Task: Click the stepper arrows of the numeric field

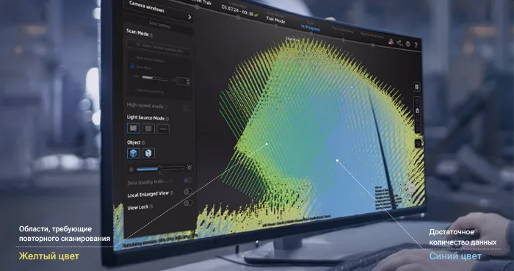Action: (188, 82)
